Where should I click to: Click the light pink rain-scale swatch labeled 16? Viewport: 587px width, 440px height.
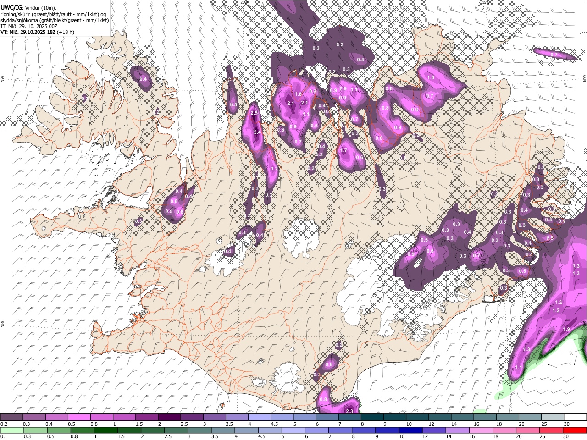click(481, 430)
